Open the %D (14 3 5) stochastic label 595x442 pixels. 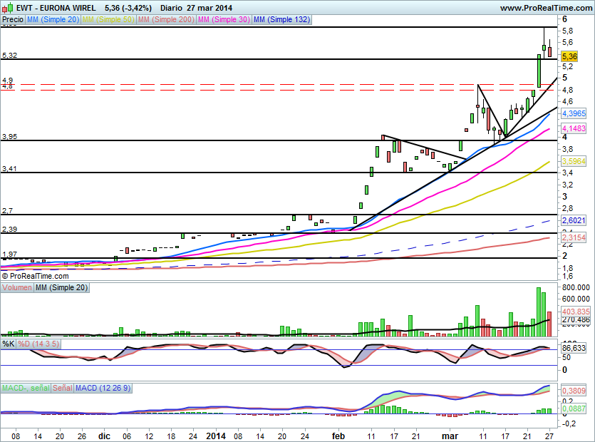point(40,344)
